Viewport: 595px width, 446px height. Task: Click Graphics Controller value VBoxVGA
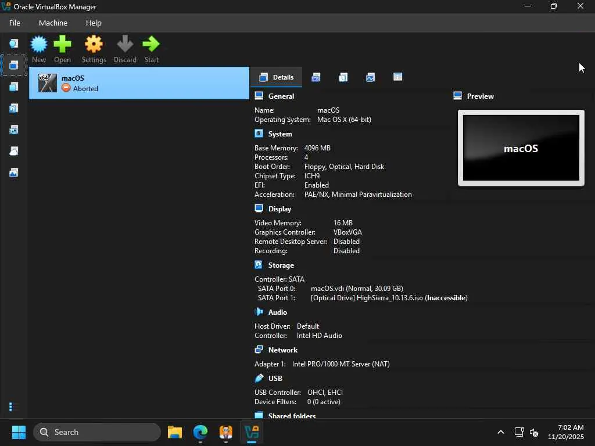[x=347, y=232]
